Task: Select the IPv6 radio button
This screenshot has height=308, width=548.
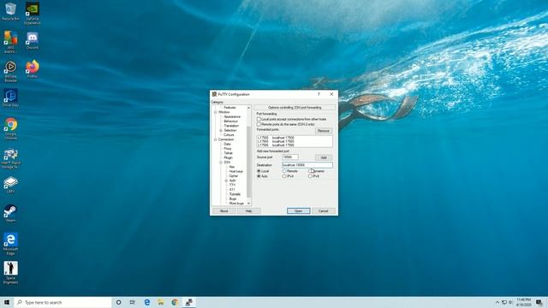Action: (310, 176)
